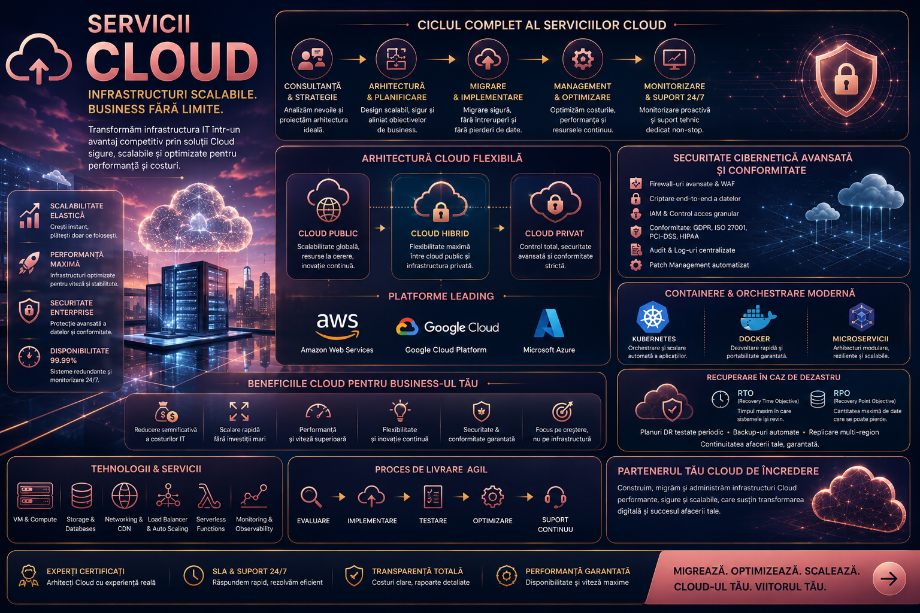Screen dimensions: 920x613
Task: Open the Cloud Privat lock icon
Action: click(555, 202)
